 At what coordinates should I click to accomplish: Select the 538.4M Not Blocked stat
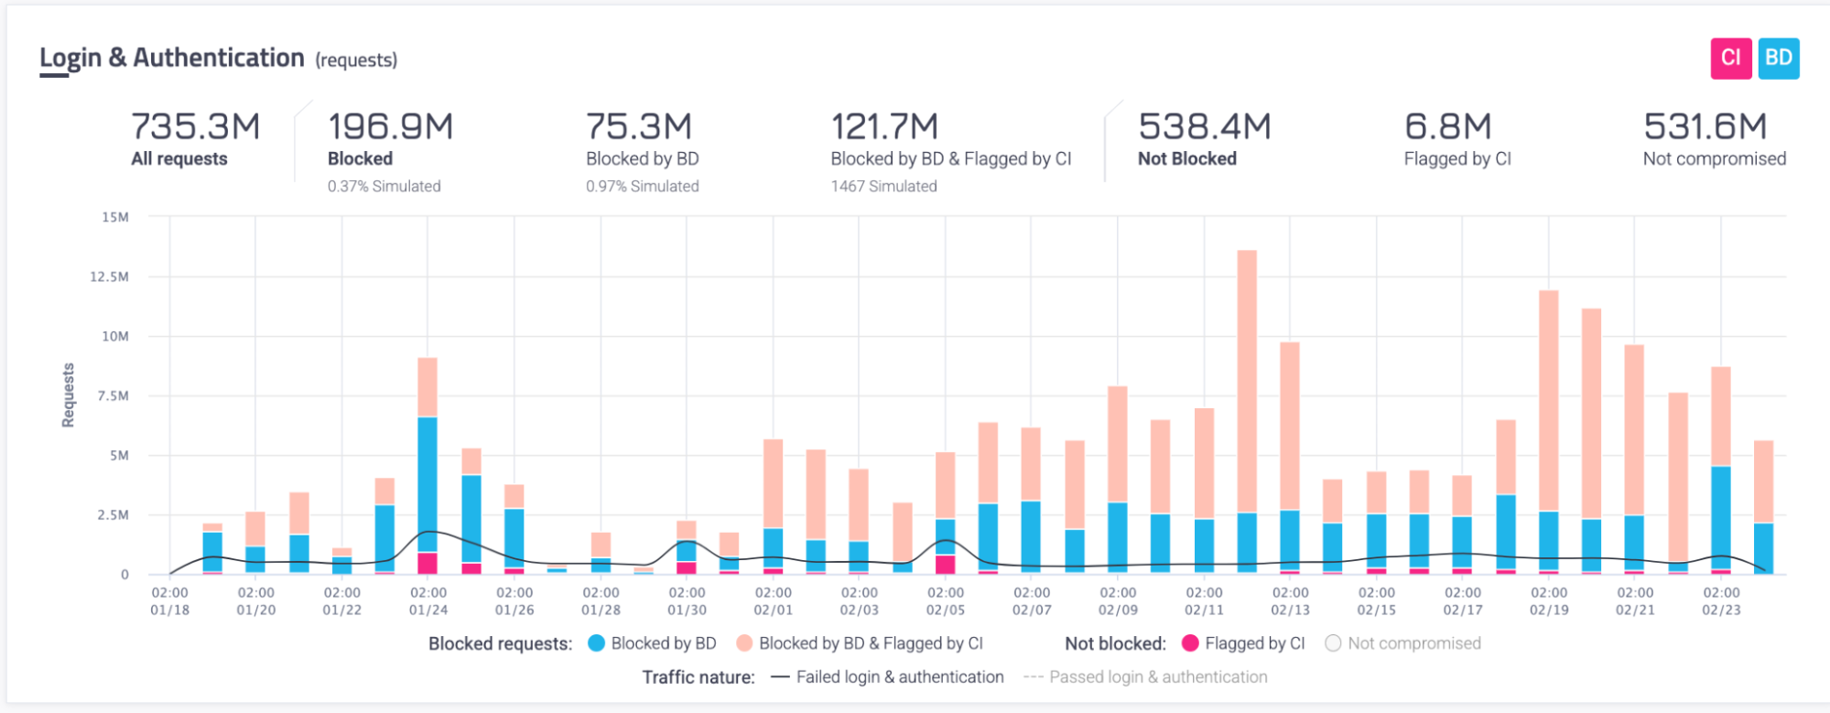pos(1205,139)
